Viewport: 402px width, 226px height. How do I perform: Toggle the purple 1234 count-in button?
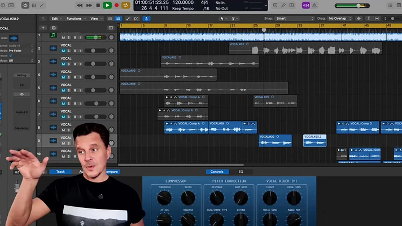[306, 6]
